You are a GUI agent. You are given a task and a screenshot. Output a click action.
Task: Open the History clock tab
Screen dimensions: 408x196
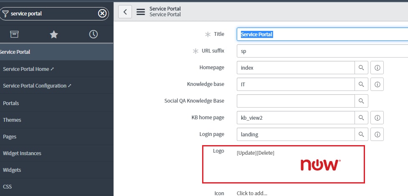click(94, 34)
